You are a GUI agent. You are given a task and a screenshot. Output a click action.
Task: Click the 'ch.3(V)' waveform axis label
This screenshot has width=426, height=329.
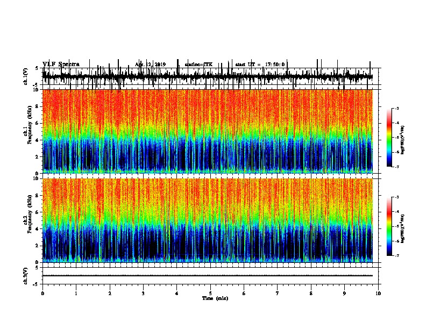26,276
